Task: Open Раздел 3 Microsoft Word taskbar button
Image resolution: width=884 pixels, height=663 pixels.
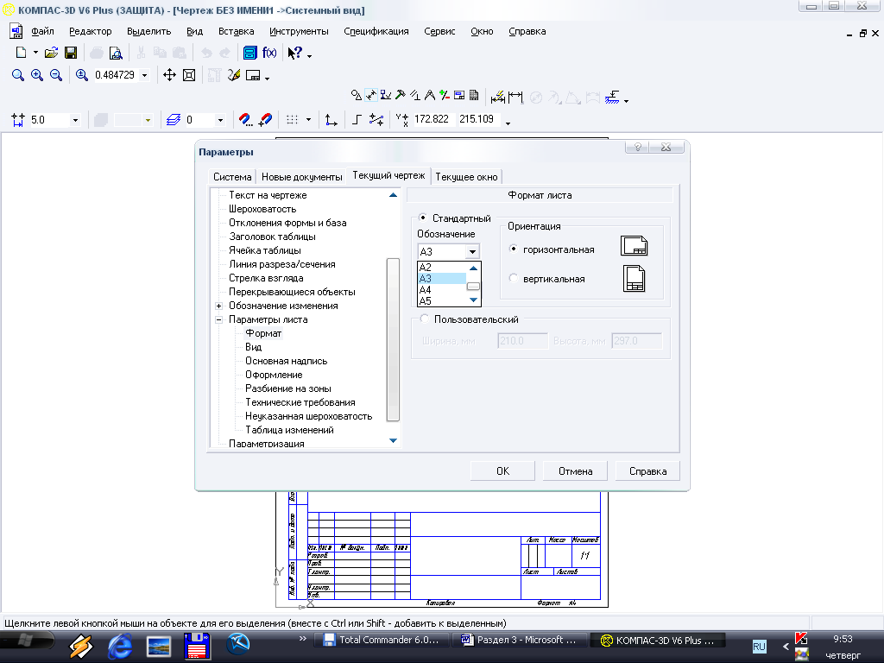Action: (x=519, y=640)
